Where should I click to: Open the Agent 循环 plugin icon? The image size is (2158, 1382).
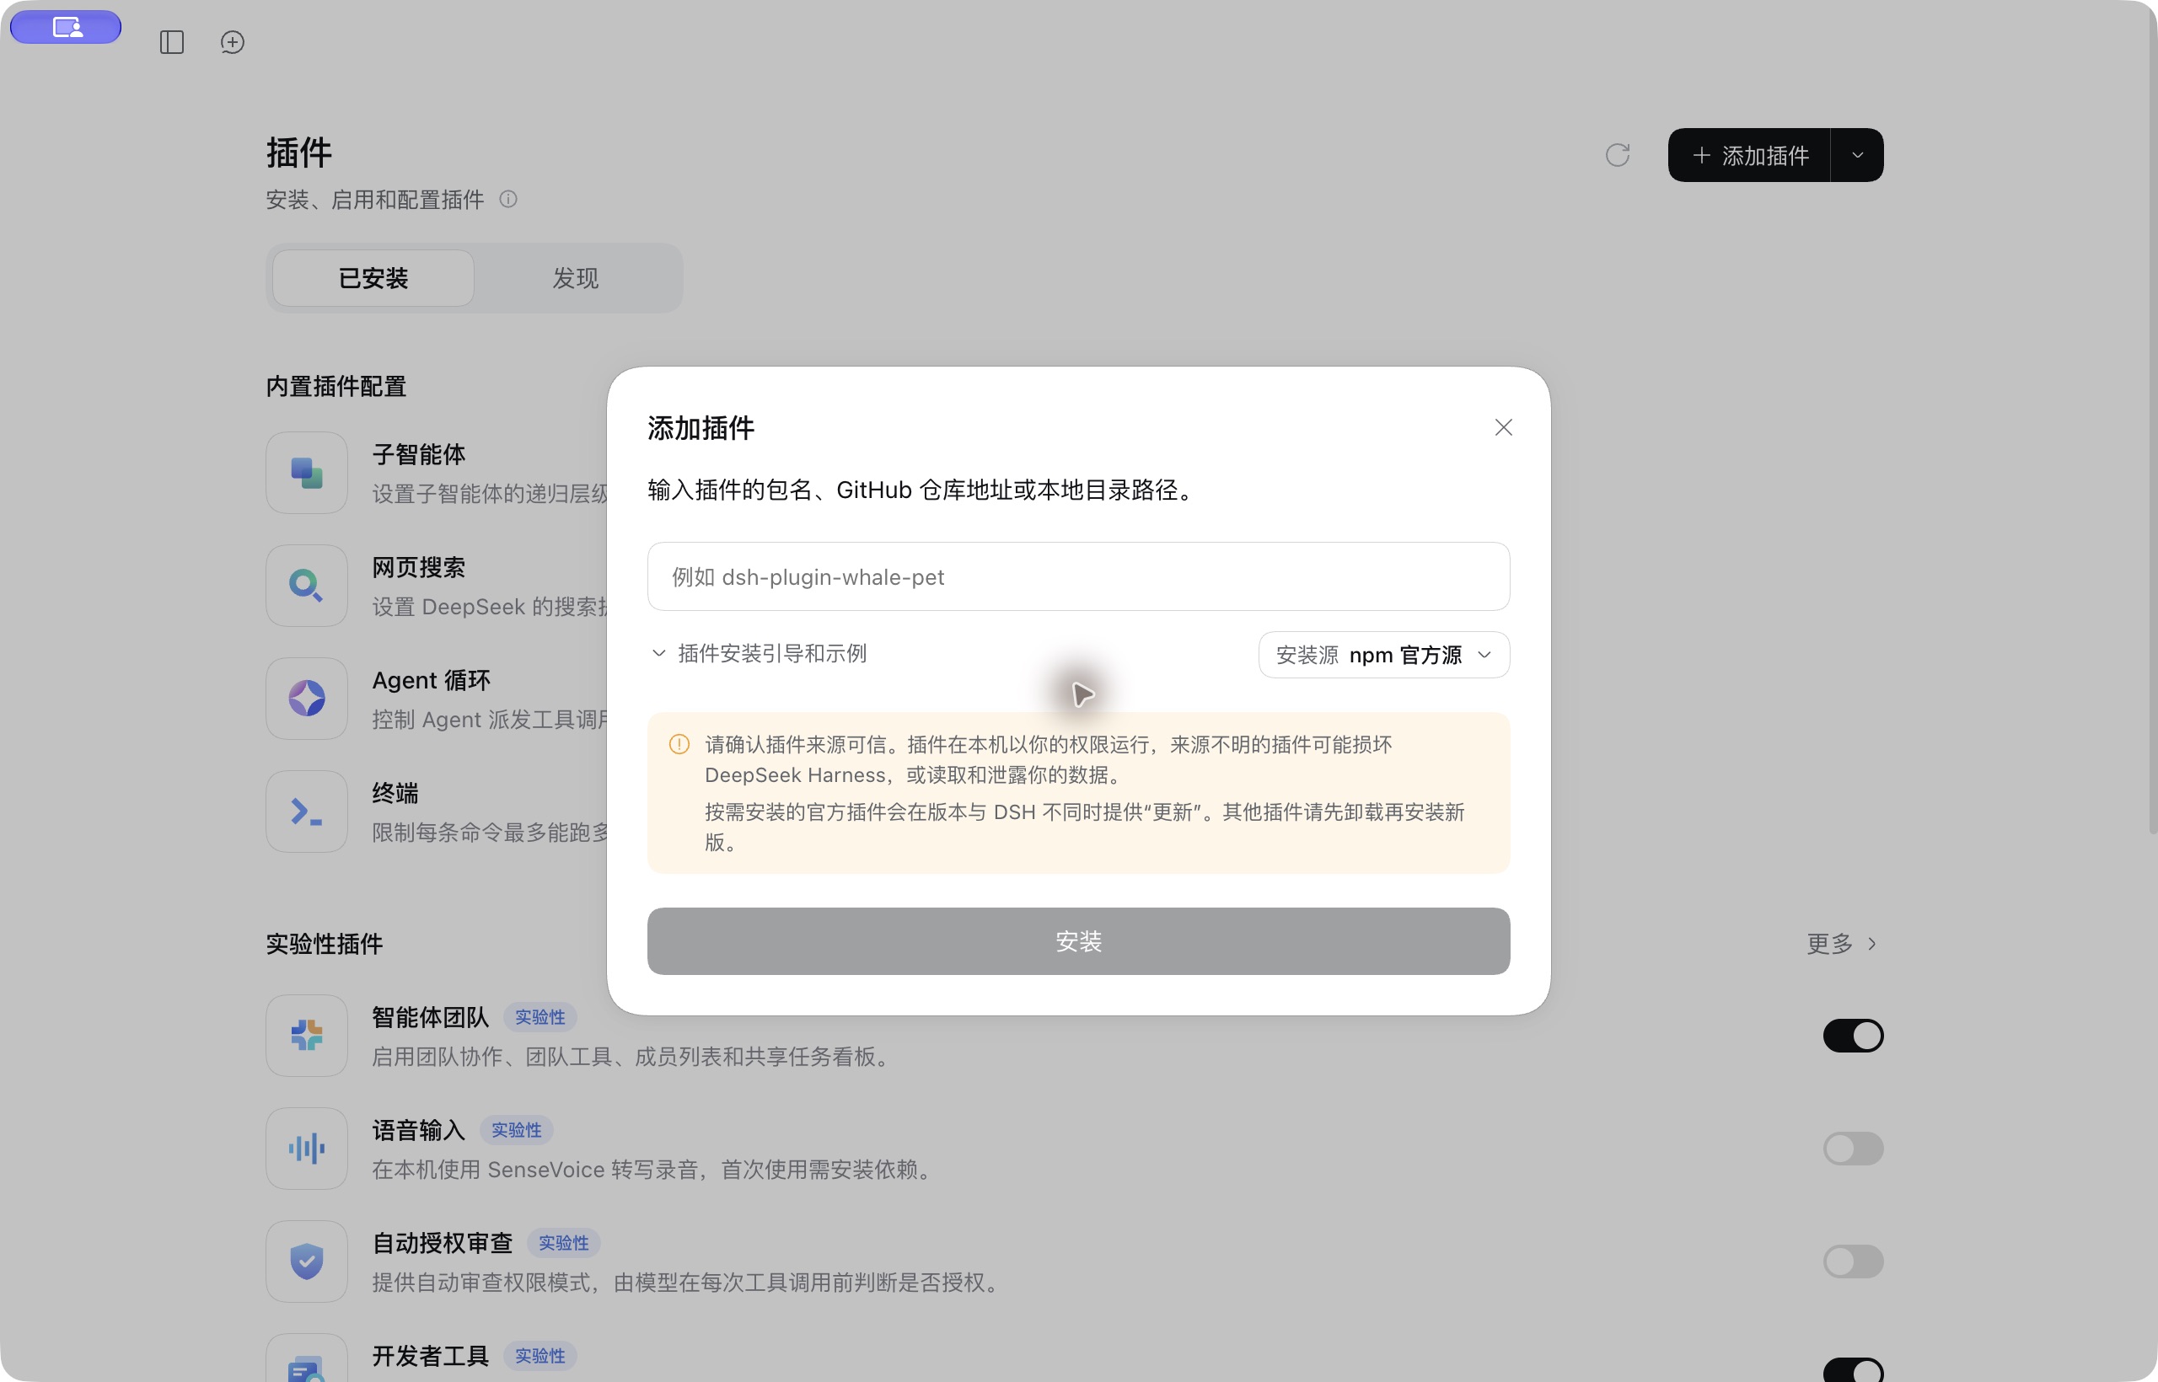306,699
